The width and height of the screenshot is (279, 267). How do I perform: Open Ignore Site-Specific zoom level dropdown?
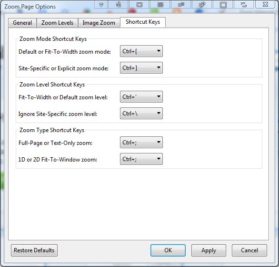(141, 113)
